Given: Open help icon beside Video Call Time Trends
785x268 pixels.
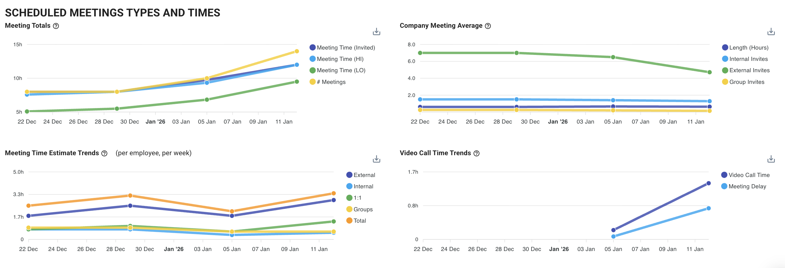Looking at the screenshot, I should click(476, 153).
